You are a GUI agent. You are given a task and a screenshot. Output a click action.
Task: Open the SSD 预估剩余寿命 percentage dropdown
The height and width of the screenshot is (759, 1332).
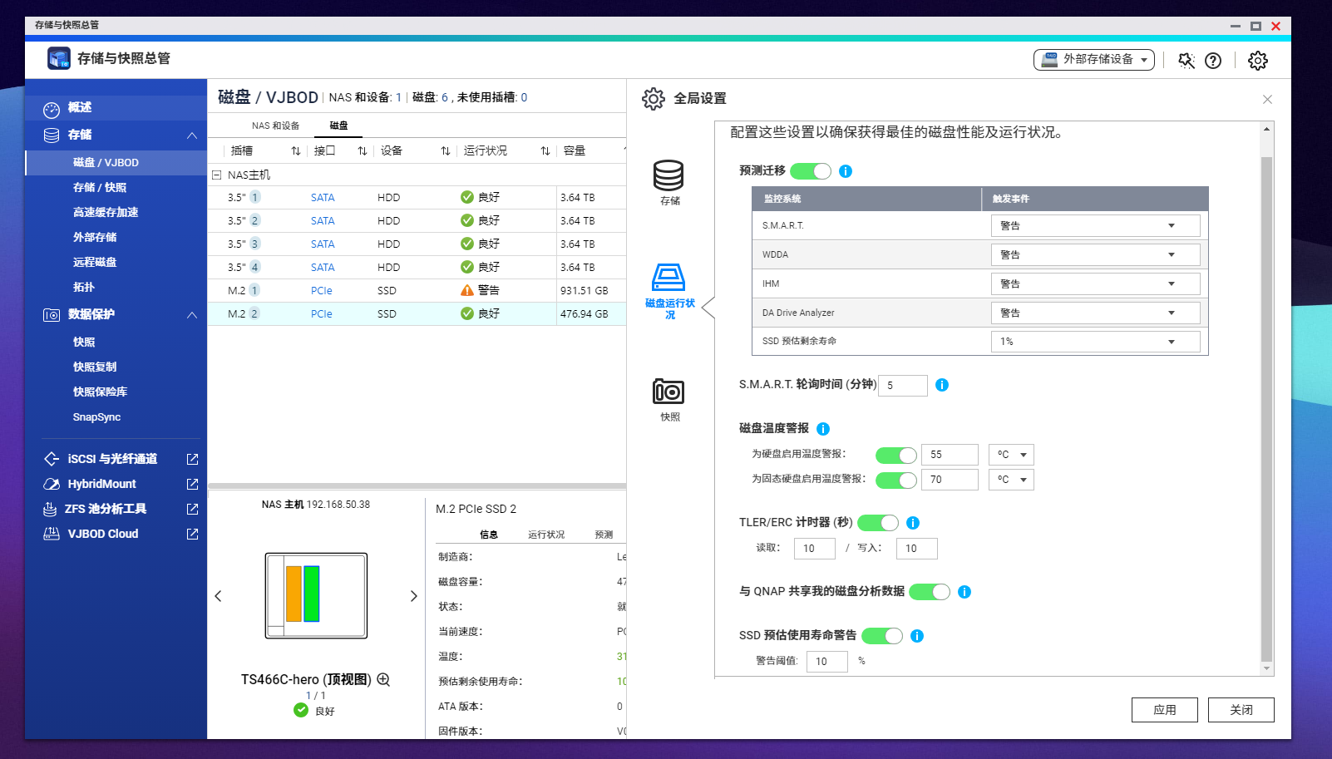click(x=1095, y=342)
